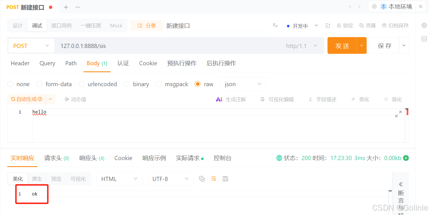This screenshot has width=429, height=215.
Task: Open the Cookie request tab
Action: click(x=148, y=63)
